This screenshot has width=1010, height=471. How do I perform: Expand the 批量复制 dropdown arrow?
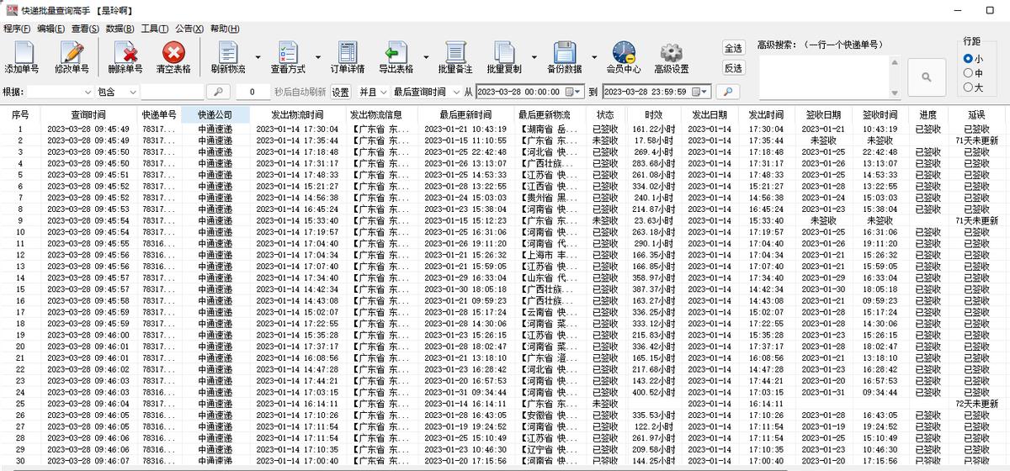pos(534,59)
